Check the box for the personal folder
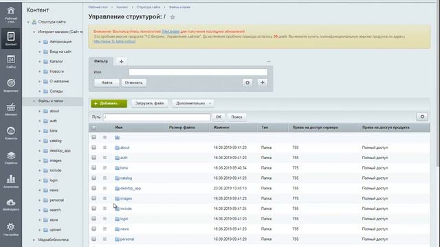Image resolution: width=440 pixels, height=247 pixels. tap(93, 239)
